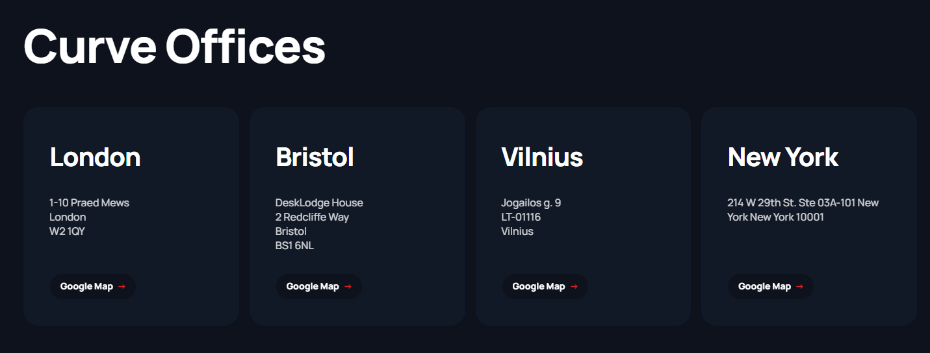Open Google Map for New York office

point(764,287)
